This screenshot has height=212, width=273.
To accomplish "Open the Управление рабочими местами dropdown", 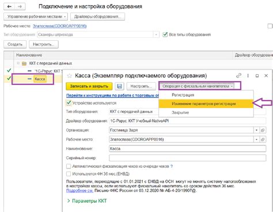I will click(x=36, y=17).
